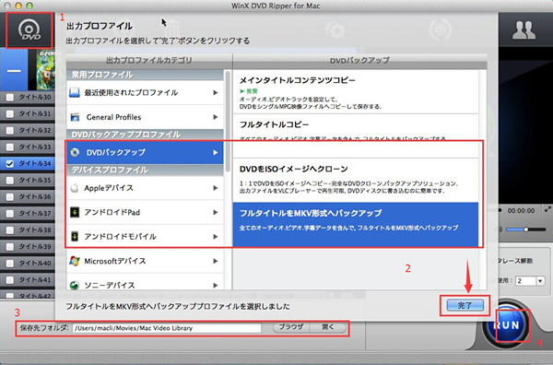
Task: Click the category list scrollbar
Action: (228, 122)
